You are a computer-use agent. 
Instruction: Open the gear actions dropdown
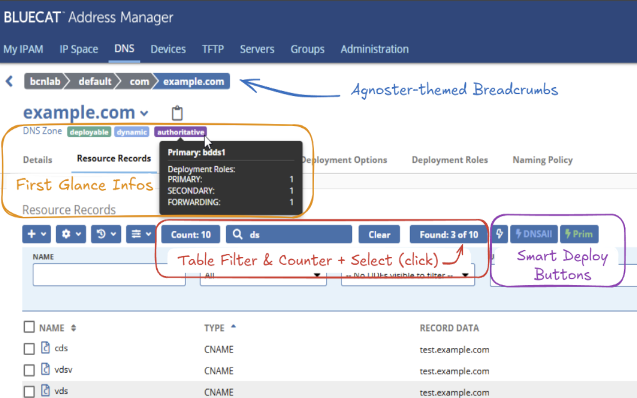pyautogui.click(x=71, y=234)
